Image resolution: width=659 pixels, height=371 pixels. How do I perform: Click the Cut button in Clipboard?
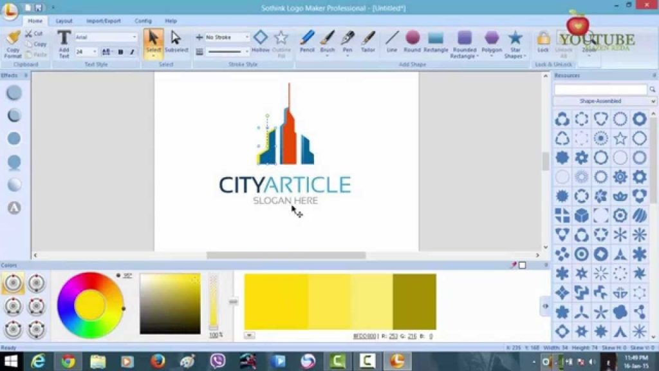[34, 33]
